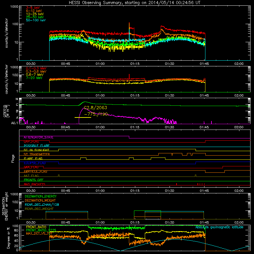Select the BAD_PACKETS flag label
254x254 pixels.
tap(35, 184)
